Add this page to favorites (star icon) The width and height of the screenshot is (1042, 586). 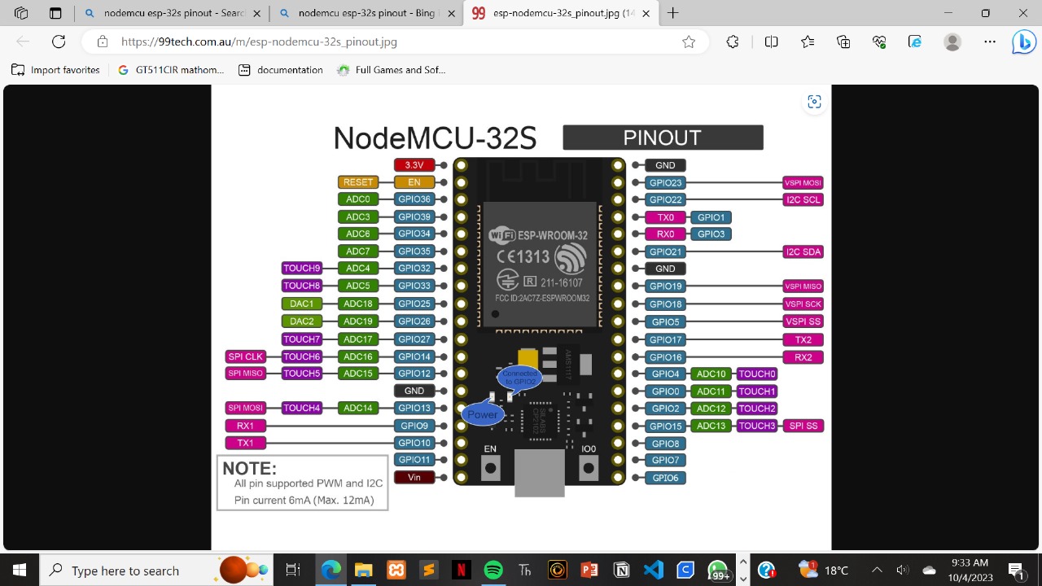pos(689,42)
